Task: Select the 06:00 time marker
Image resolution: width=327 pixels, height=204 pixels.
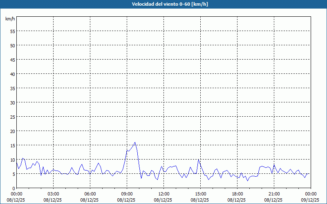Action: pyautogui.click(x=90, y=194)
